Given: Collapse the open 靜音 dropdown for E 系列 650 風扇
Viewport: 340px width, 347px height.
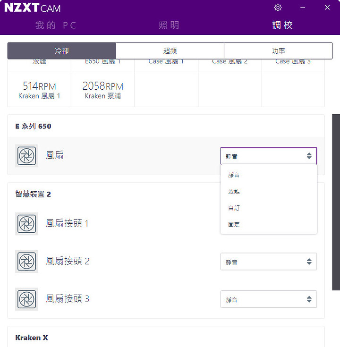Looking at the screenshot, I should [269, 156].
